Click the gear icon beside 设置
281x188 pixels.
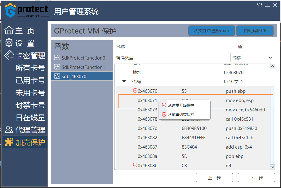point(9,43)
